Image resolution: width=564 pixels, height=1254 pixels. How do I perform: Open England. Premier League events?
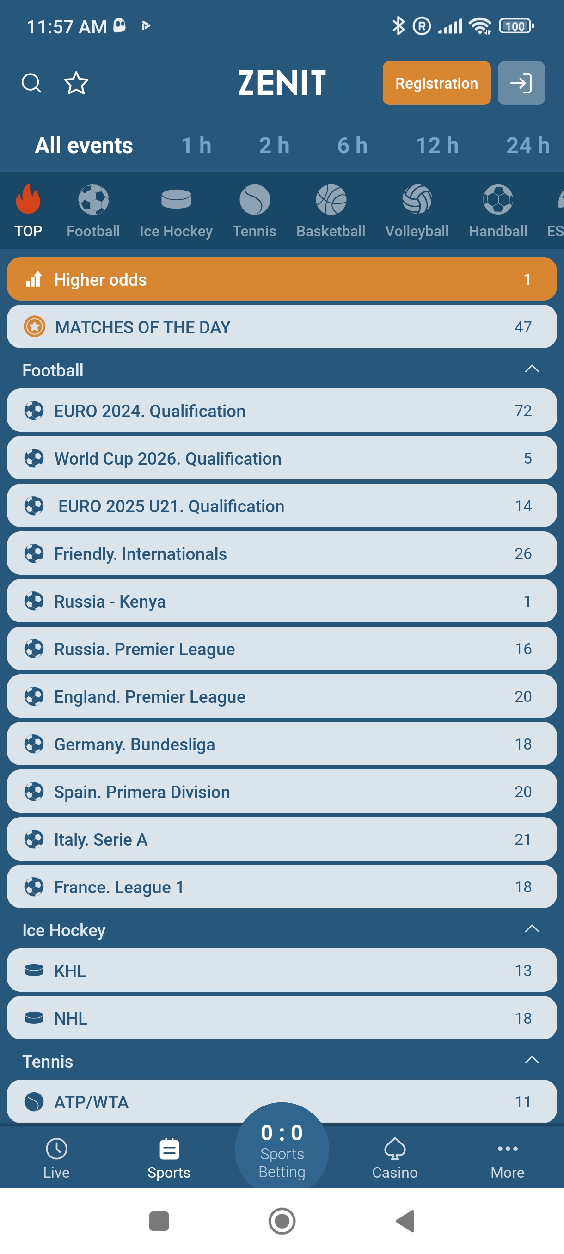(x=282, y=696)
